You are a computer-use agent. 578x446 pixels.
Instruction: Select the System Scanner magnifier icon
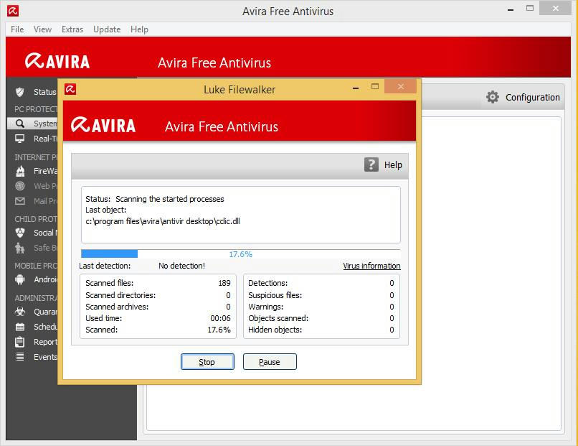(x=20, y=124)
